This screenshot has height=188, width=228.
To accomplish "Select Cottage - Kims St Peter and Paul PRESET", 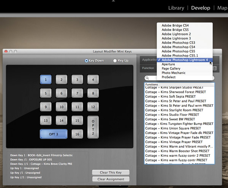I will tap(179, 101).
